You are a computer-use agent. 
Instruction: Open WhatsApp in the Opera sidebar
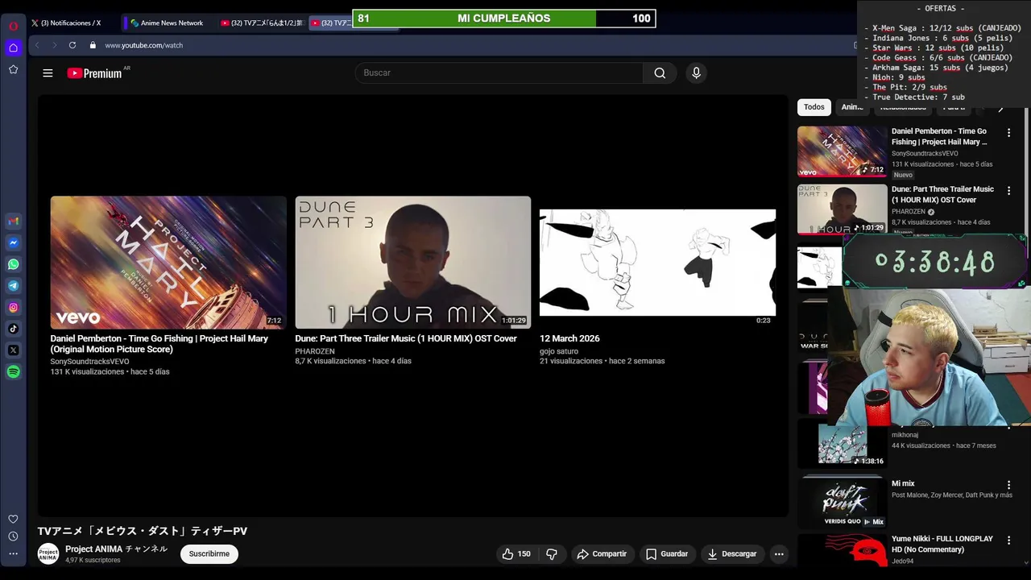[13, 264]
